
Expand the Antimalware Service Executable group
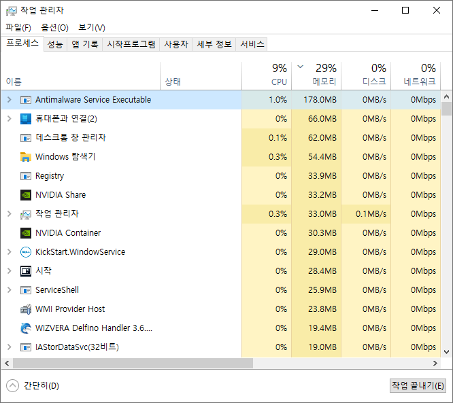[x=10, y=100]
